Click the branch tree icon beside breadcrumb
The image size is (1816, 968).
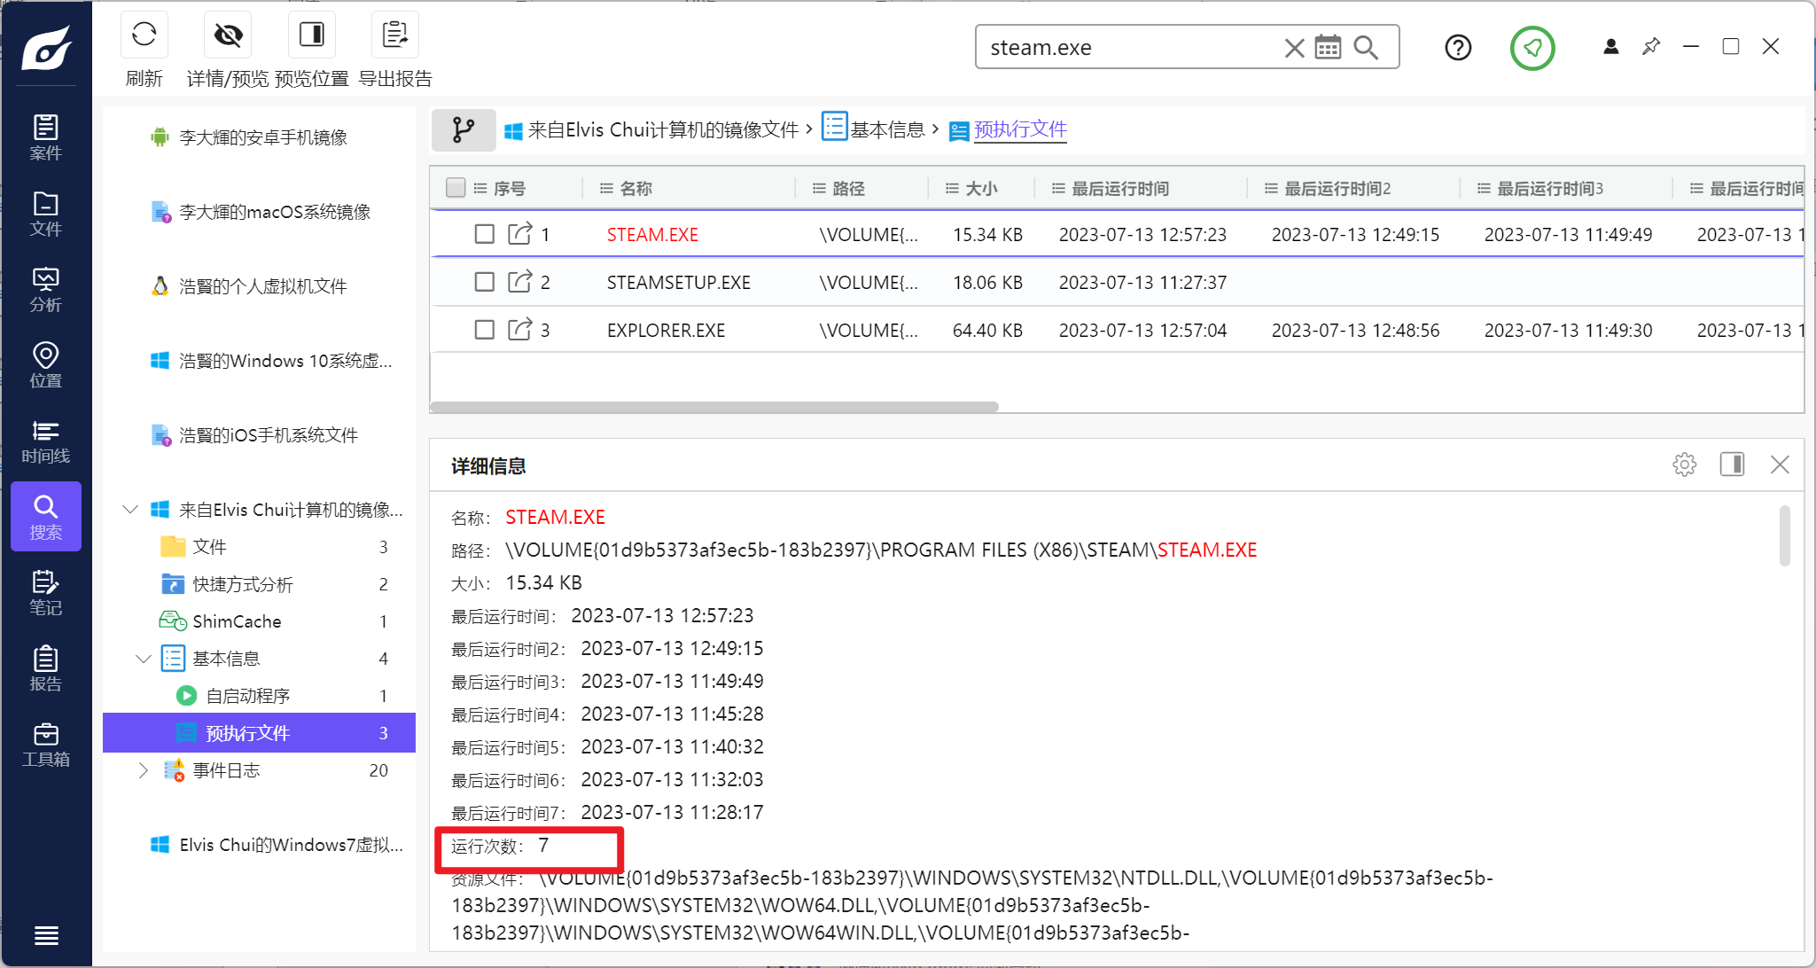(x=463, y=130)
